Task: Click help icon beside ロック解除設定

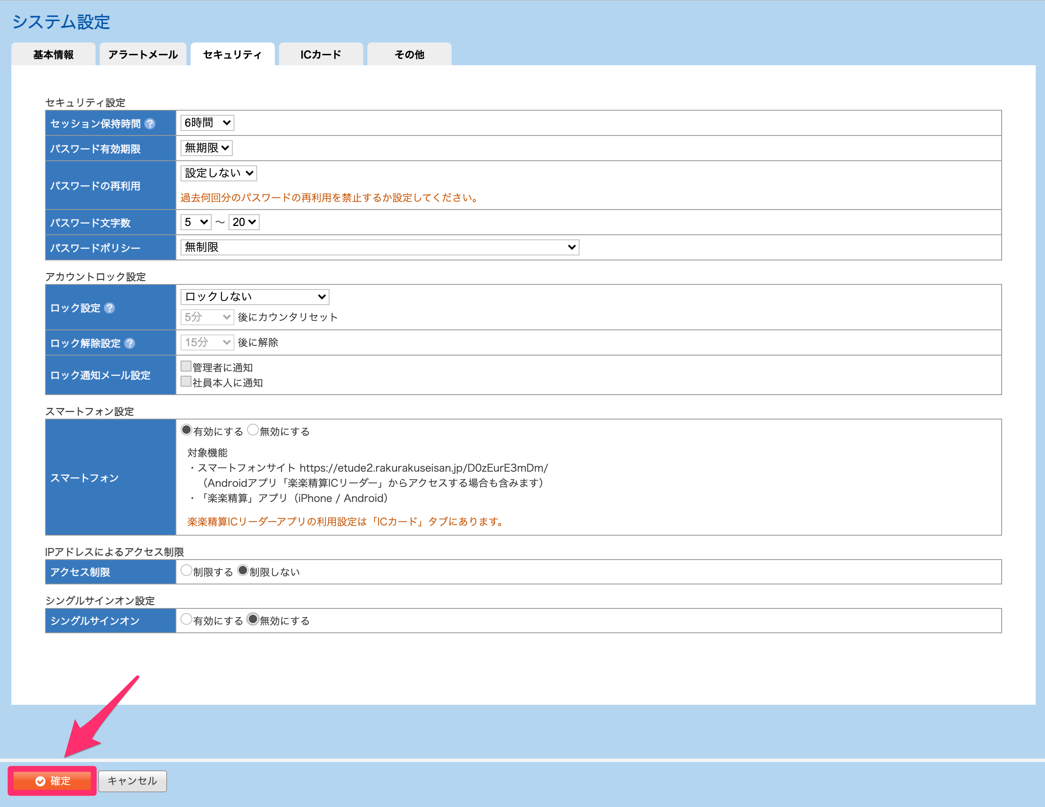Action: coord(130,343)
